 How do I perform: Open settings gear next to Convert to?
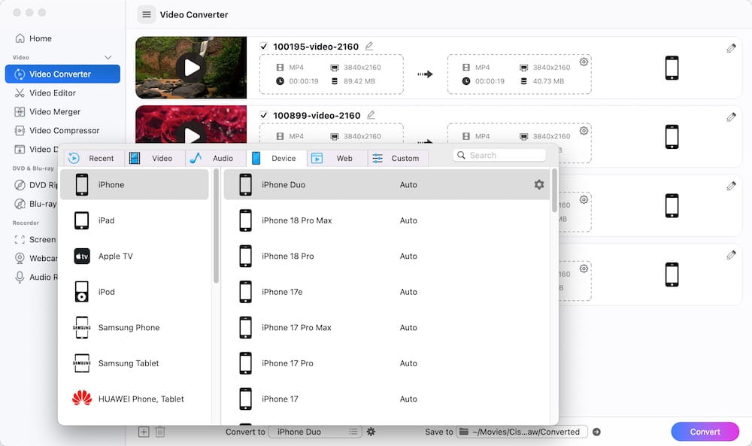[371, 432]
